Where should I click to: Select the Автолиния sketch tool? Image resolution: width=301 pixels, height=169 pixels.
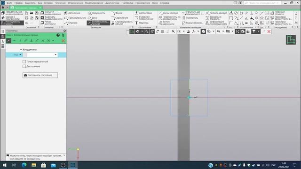(x=72, y=13)
